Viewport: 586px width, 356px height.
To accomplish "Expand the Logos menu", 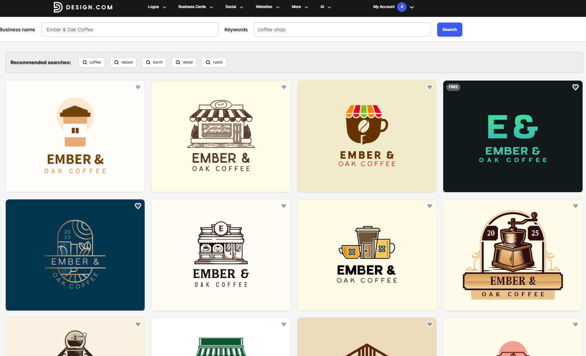I will click(157, 7).
